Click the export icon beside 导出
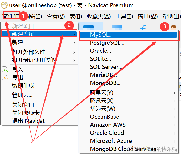 (5, 77)
